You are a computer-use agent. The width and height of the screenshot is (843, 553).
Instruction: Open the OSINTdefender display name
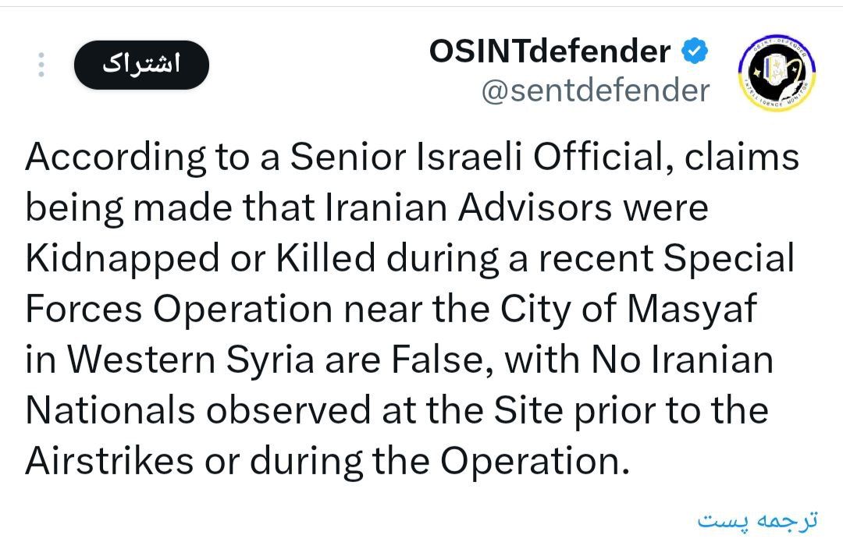point(549,51)
